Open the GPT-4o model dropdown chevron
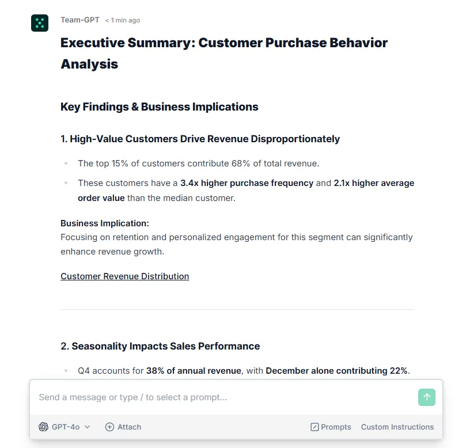Image resolution: width=466 pixels, height=448 pixels. [x=88, y=427]
